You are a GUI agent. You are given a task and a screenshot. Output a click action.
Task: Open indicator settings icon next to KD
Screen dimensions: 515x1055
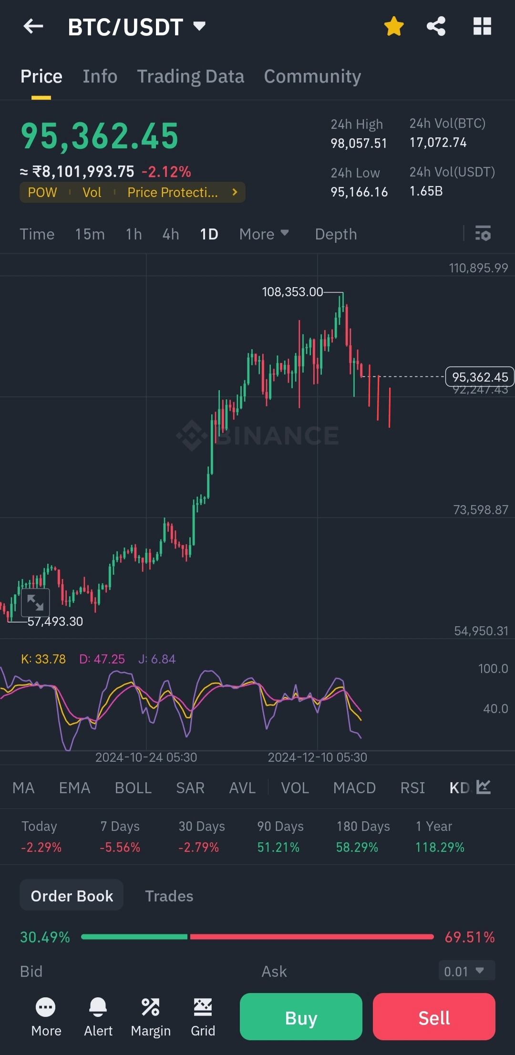(484, 787)
